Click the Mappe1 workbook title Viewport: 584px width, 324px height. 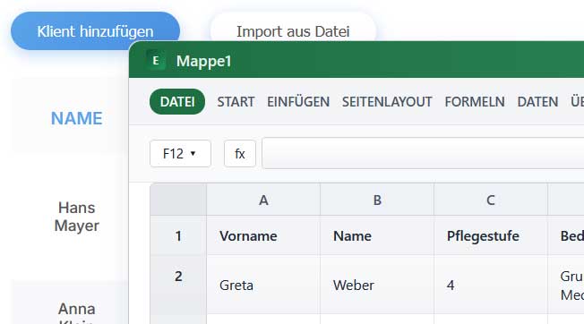point(203,61)
